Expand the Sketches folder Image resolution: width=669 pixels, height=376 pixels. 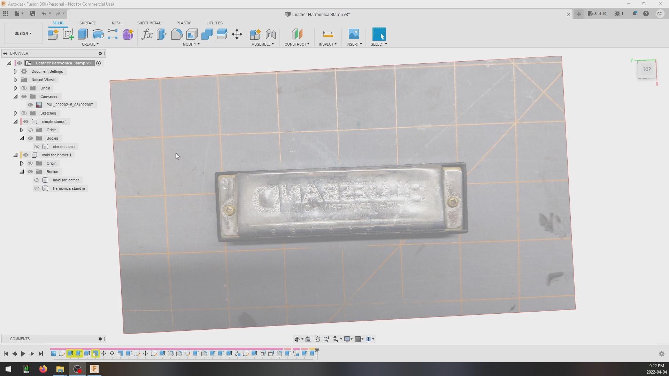pos(15,113)
